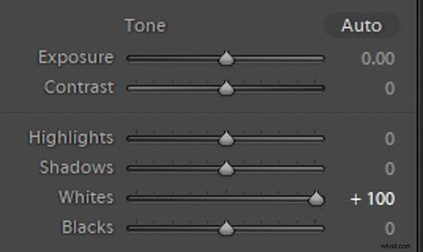Click the Highlights value field

point(390,139)
